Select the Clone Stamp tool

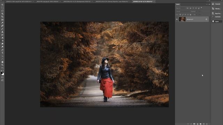coord(2,32)
